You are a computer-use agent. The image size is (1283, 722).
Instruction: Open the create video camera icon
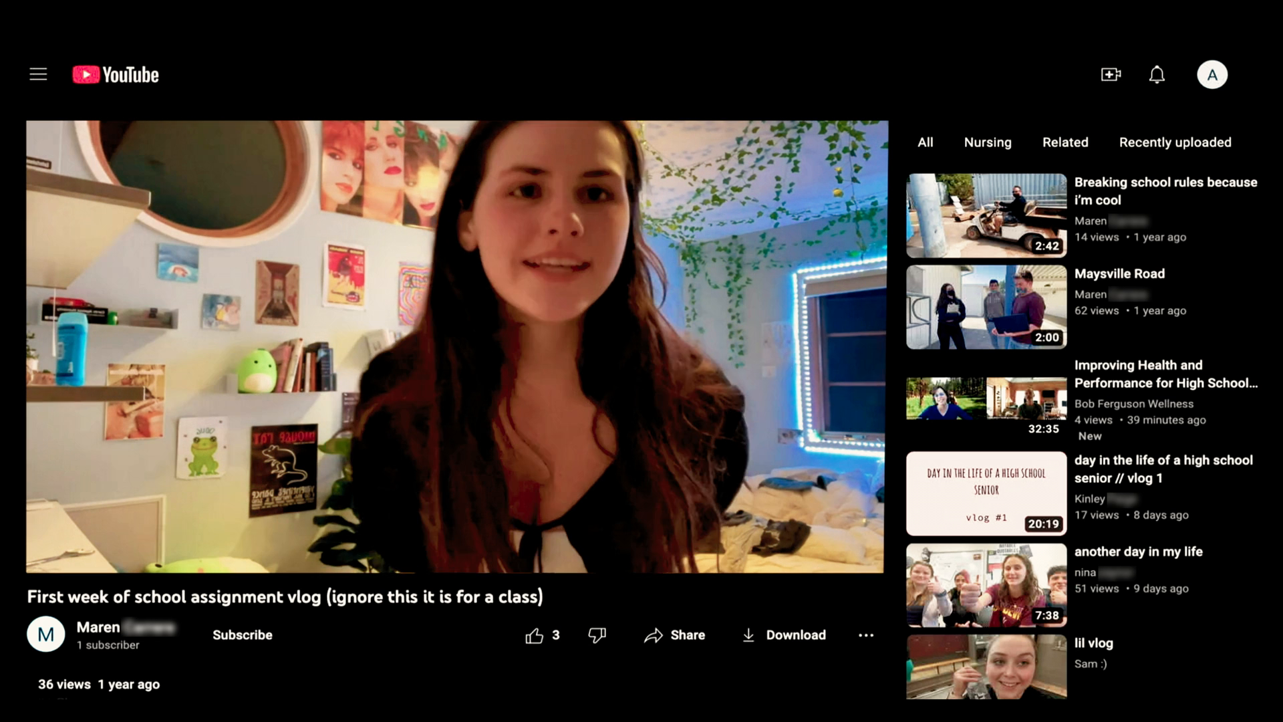(x=1111, y=74)
